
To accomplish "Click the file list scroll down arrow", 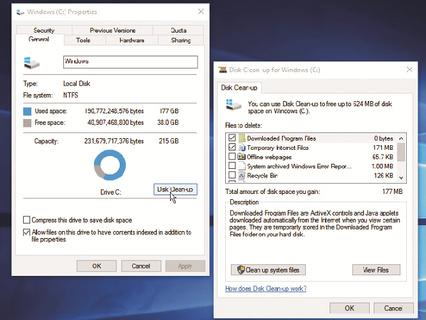I will pyautogui.click(x=401, y=178).
